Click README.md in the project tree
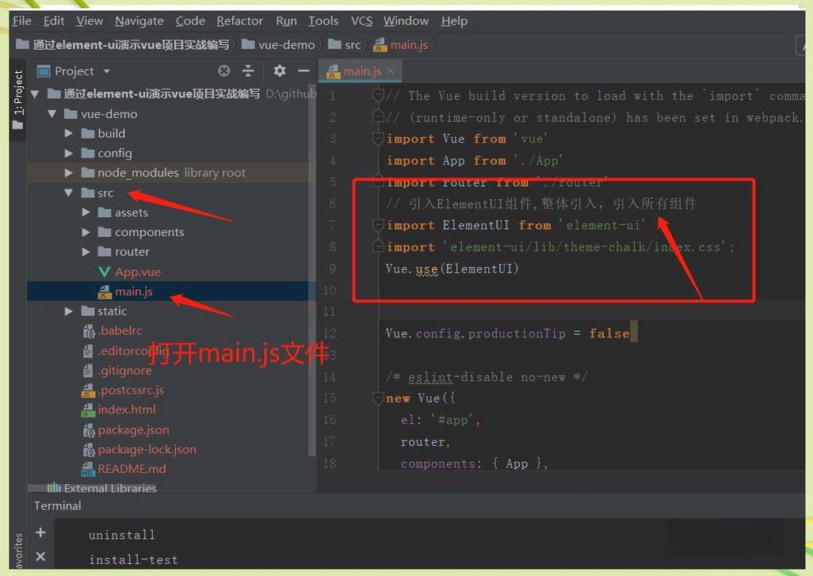The image size is (813, 576). pos(132,469)
